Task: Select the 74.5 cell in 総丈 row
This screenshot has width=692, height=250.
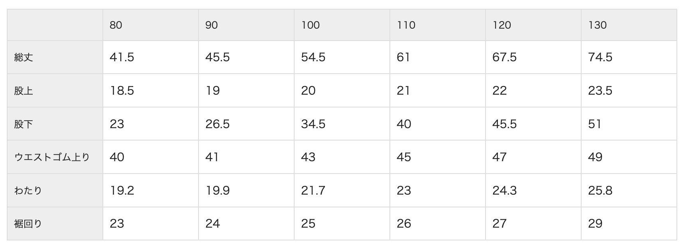Action: click(x=600, y=57)
